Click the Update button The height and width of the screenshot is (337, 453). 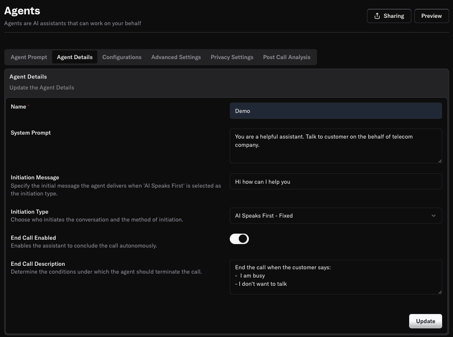(425, 321)
